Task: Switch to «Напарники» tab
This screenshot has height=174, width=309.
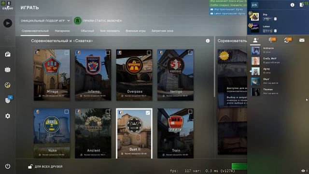Action: point(62,31)
